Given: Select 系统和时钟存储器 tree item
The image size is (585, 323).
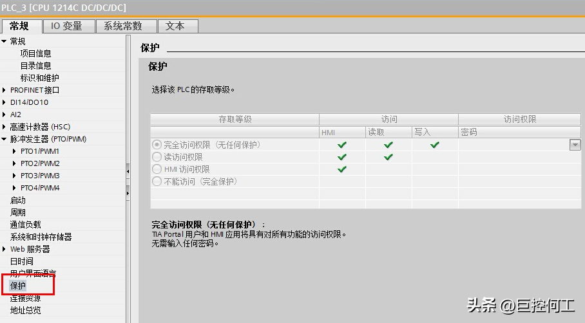Looking at the screenshot, I should click(x=41, y=237).
